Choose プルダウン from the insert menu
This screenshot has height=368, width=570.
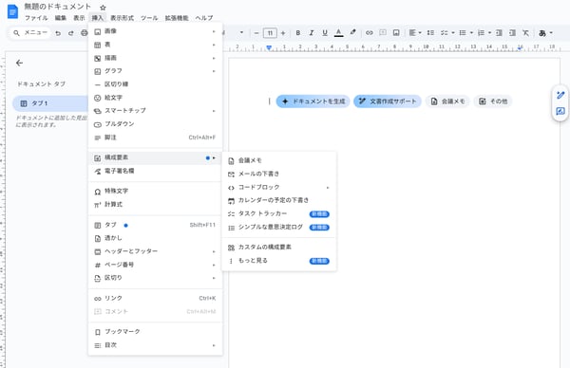point(155,124)
